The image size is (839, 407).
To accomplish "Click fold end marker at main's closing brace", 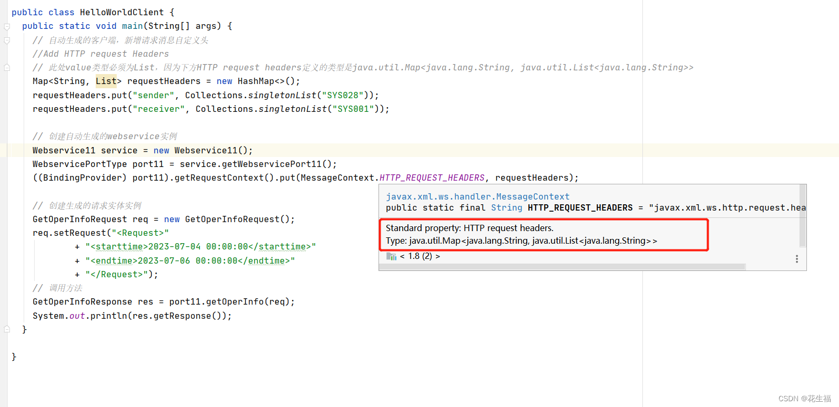I will coord(7,329).
